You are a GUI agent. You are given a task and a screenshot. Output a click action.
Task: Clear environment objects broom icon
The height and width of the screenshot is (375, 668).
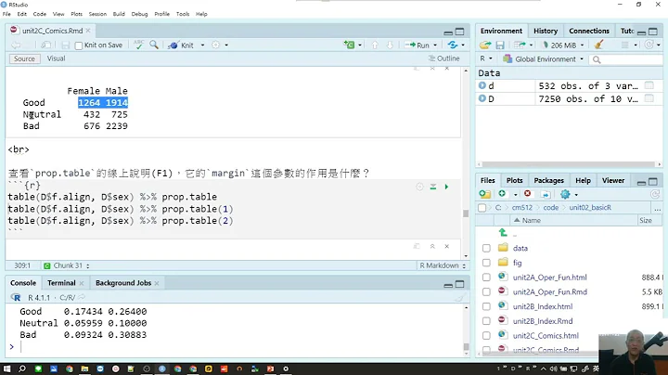point(598,45)
